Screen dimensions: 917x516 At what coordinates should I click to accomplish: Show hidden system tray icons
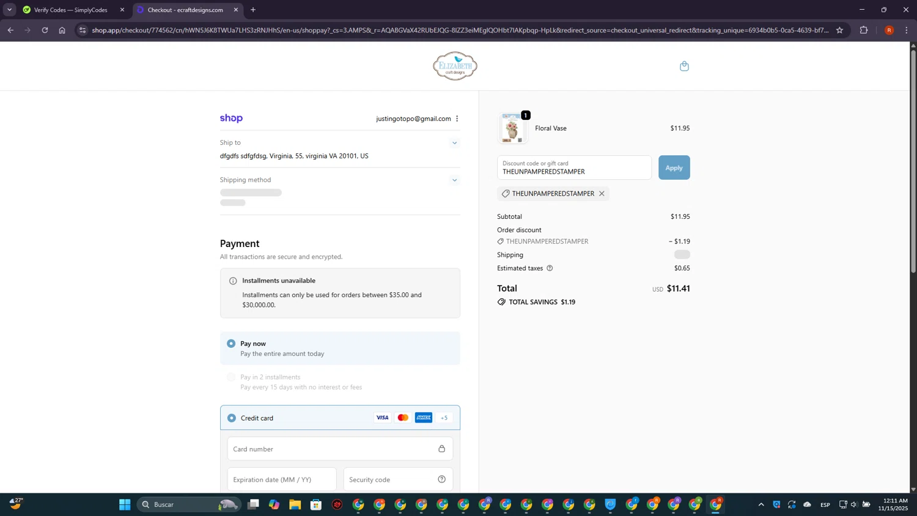point(761,504)
